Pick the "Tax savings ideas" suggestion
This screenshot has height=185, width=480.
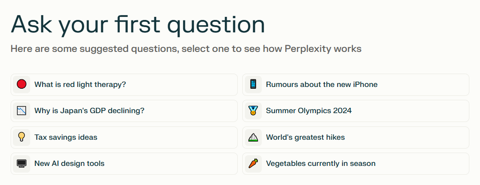tap(124, 137)
